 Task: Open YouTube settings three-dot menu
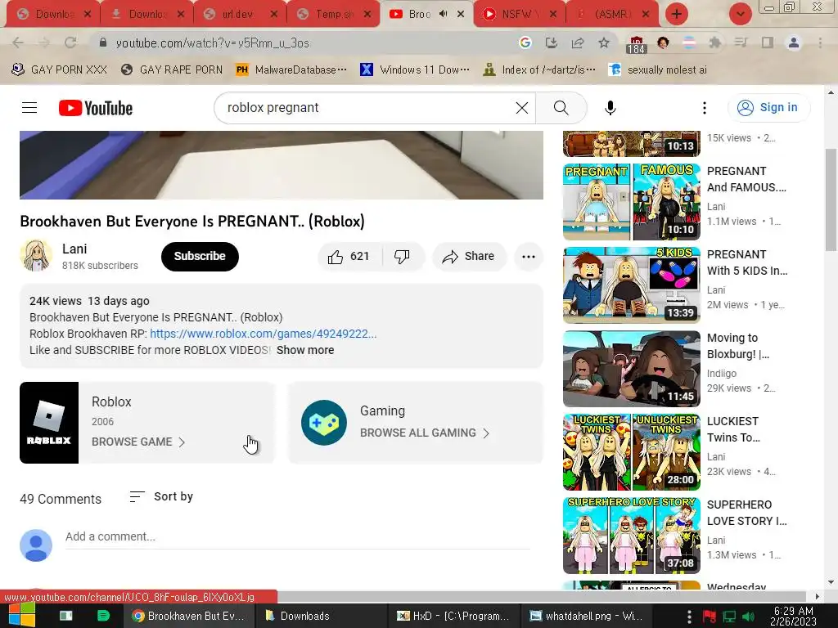(705, 108)
